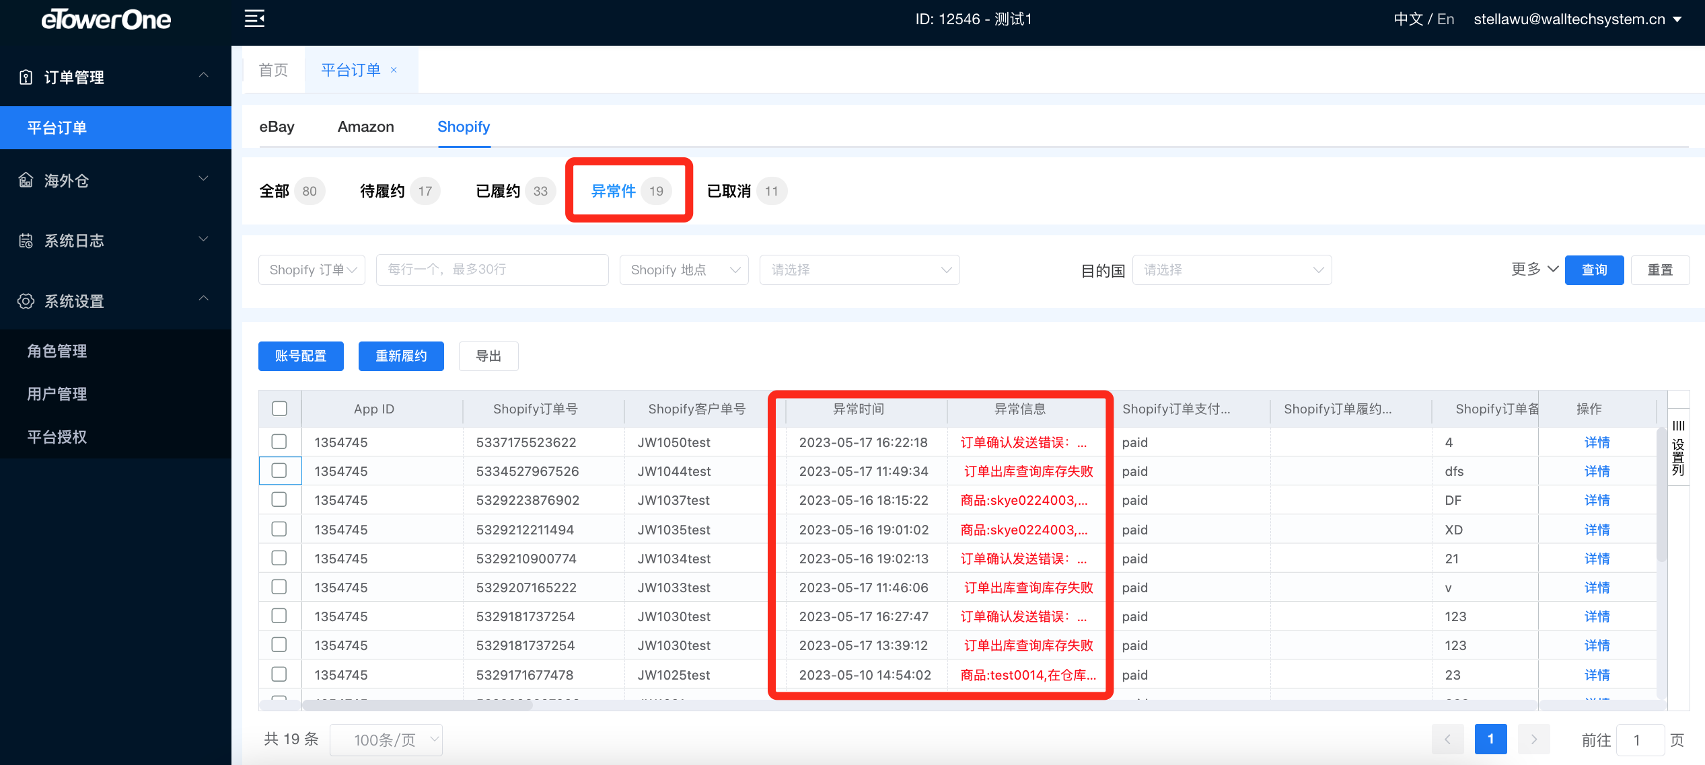Open the 目的国 country dropdown
The height and width of the screenshot is (765, 1705).
[1232, 270]
